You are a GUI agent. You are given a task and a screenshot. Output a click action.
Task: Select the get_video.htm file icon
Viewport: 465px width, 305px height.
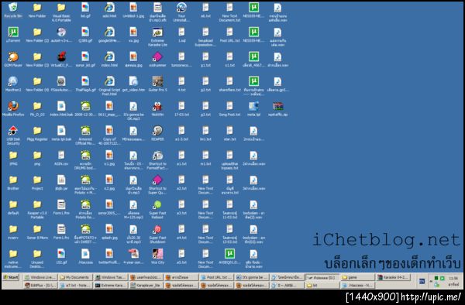tap(133, 84)
